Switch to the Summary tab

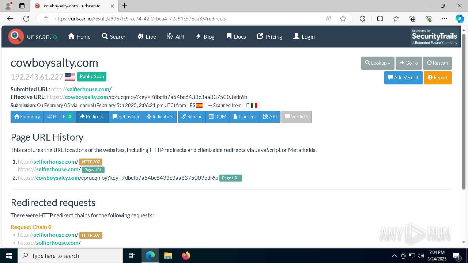coord(27,117)
